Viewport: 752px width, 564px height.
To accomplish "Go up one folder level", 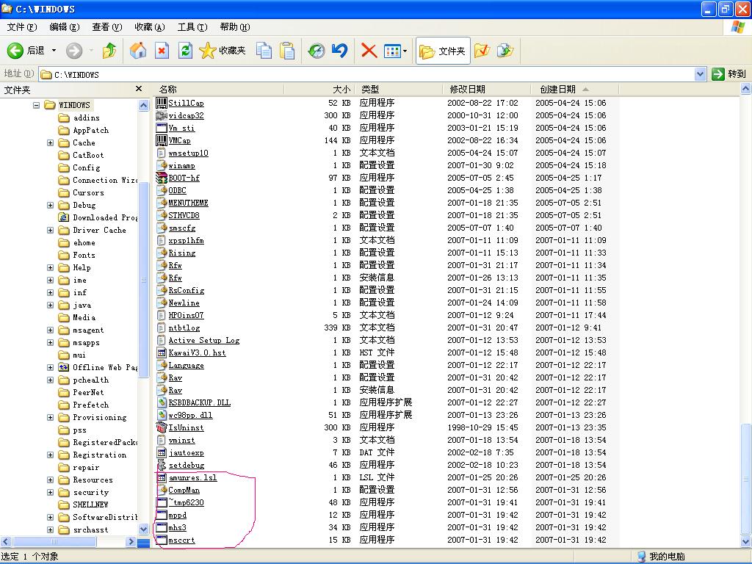I will (x=109, y=51).
